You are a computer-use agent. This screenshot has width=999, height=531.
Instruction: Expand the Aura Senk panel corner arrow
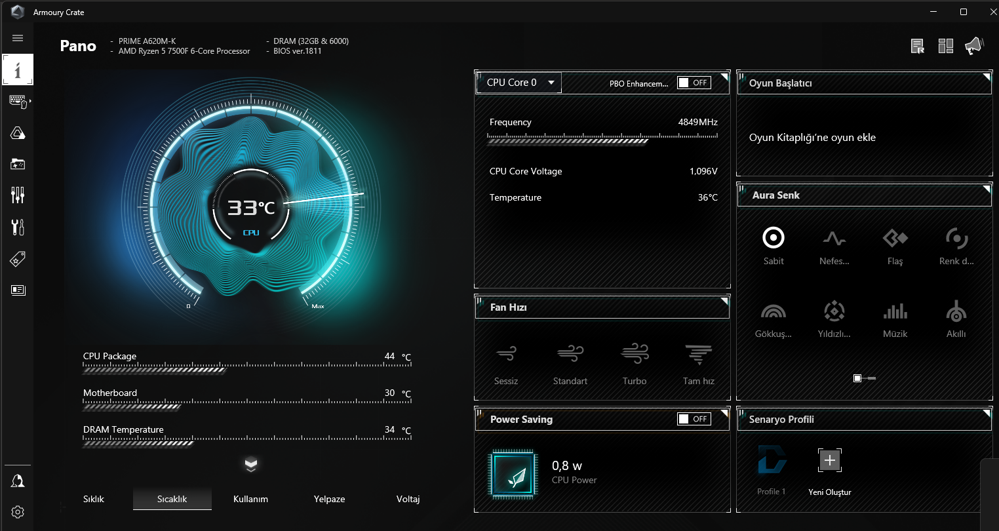tap(987, 189)
